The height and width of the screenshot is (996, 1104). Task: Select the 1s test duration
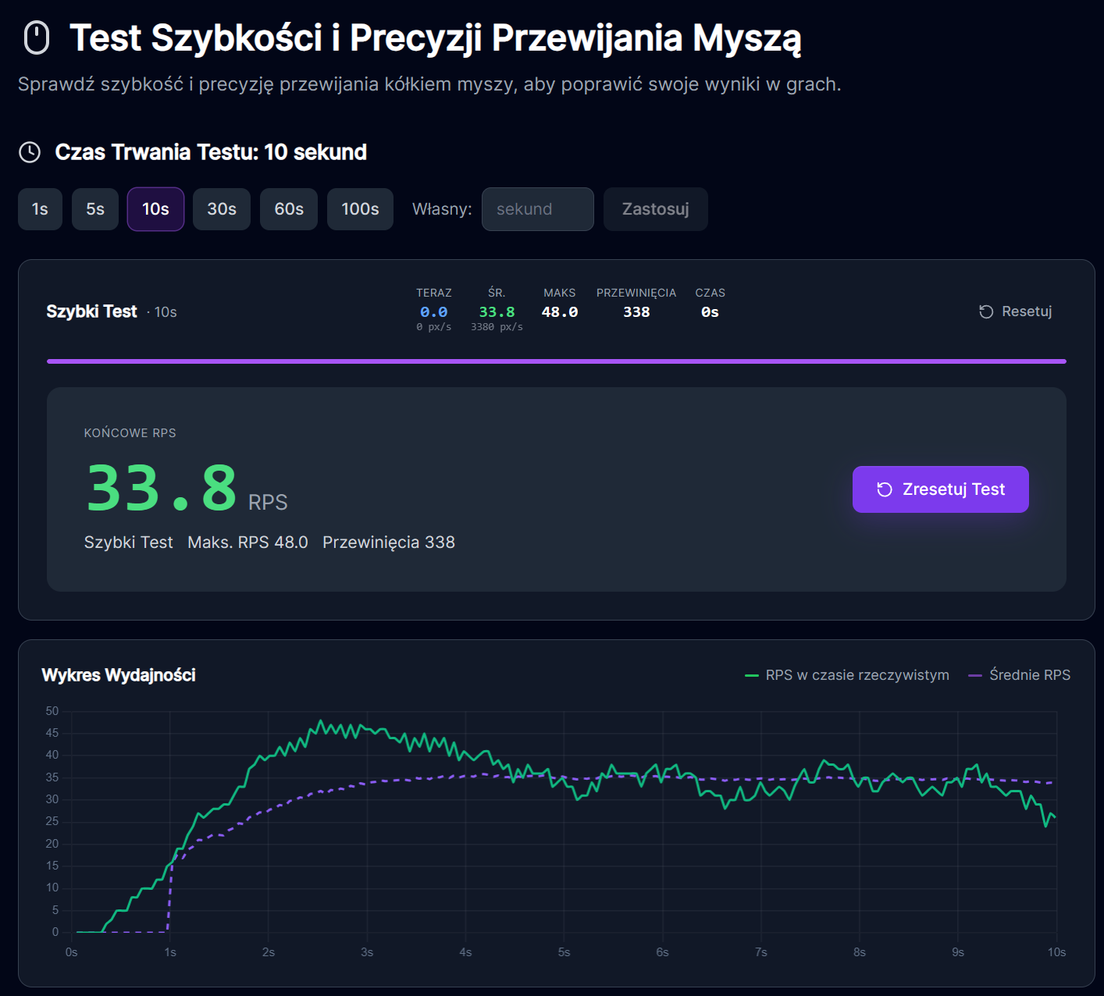click(x=40, y=209)
